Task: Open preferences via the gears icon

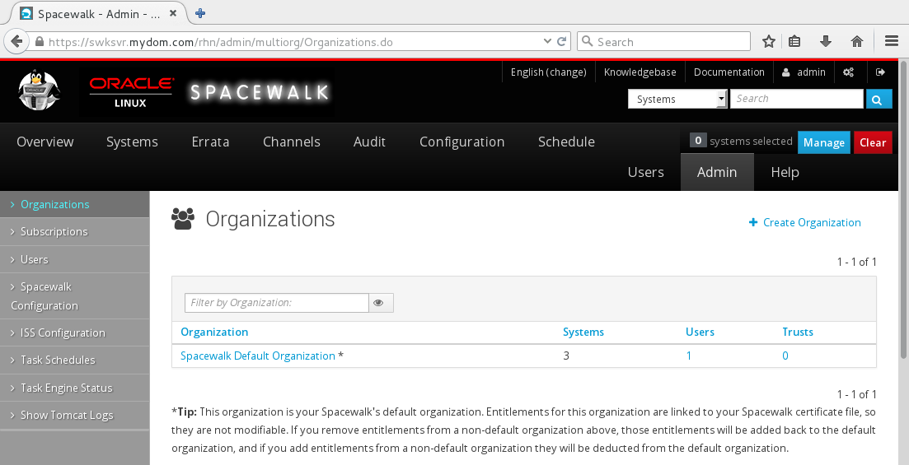Action: [x=849, y=72]
